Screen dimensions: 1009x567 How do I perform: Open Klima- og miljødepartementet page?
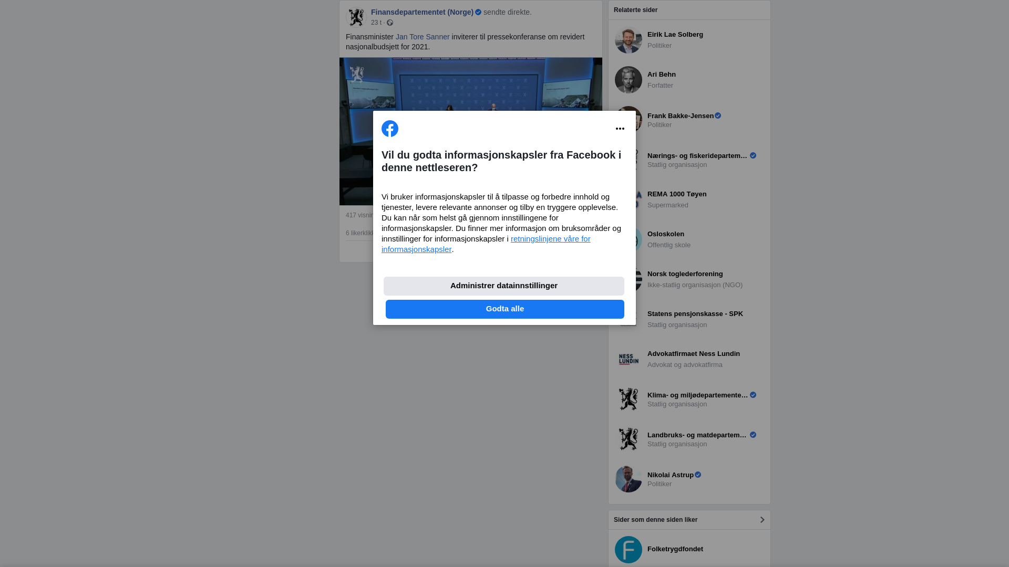click(x=697, y=395)
